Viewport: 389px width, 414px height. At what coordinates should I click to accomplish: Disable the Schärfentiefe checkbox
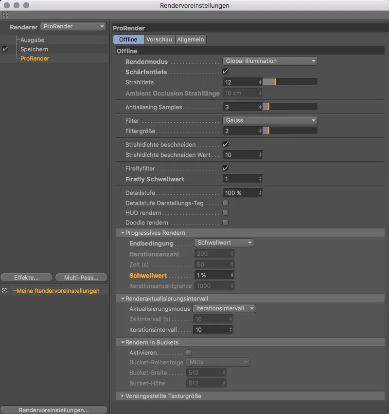pyautogui.click(x=225, y=71)
